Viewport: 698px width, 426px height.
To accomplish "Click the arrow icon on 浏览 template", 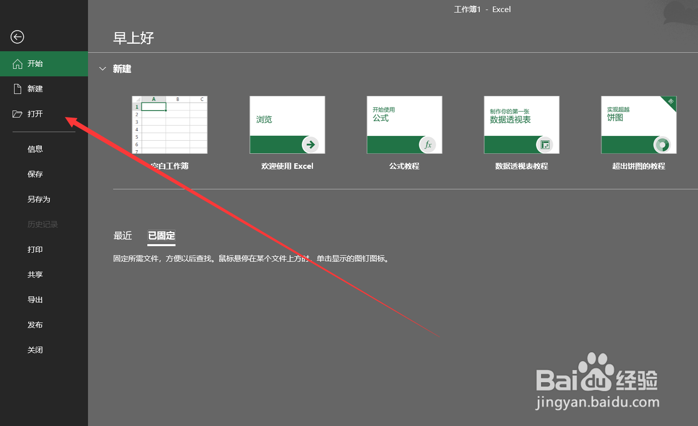I will [x=310, y=145].
